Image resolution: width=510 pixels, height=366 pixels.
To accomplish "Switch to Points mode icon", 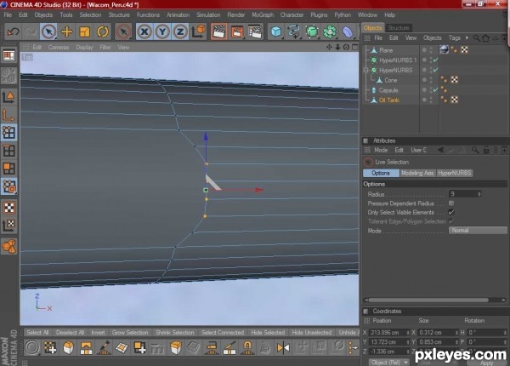I will coord(8,133).
